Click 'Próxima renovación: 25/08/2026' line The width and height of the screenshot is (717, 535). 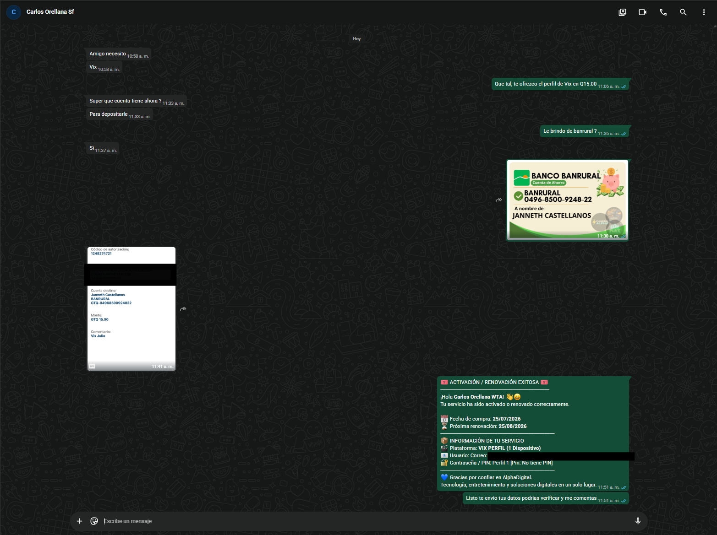[484, 426]
